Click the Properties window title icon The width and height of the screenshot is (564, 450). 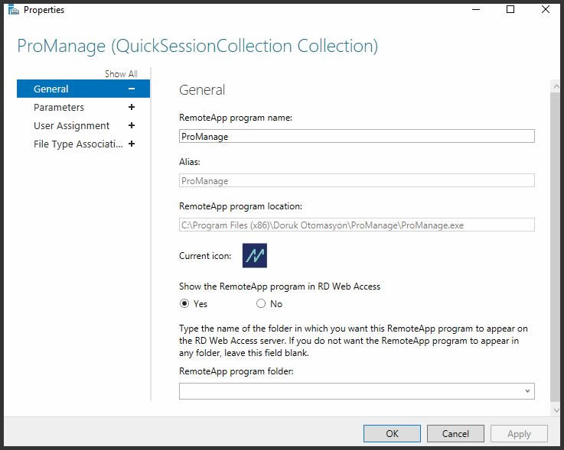pyautogui.click(x=13, y=10)
